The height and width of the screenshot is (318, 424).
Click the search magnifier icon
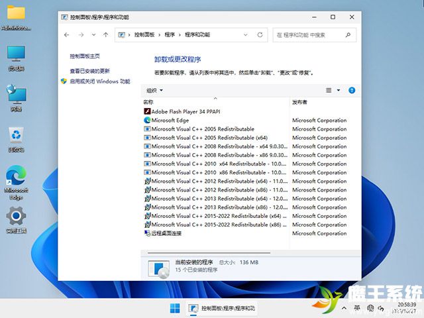tap(348, 35)
